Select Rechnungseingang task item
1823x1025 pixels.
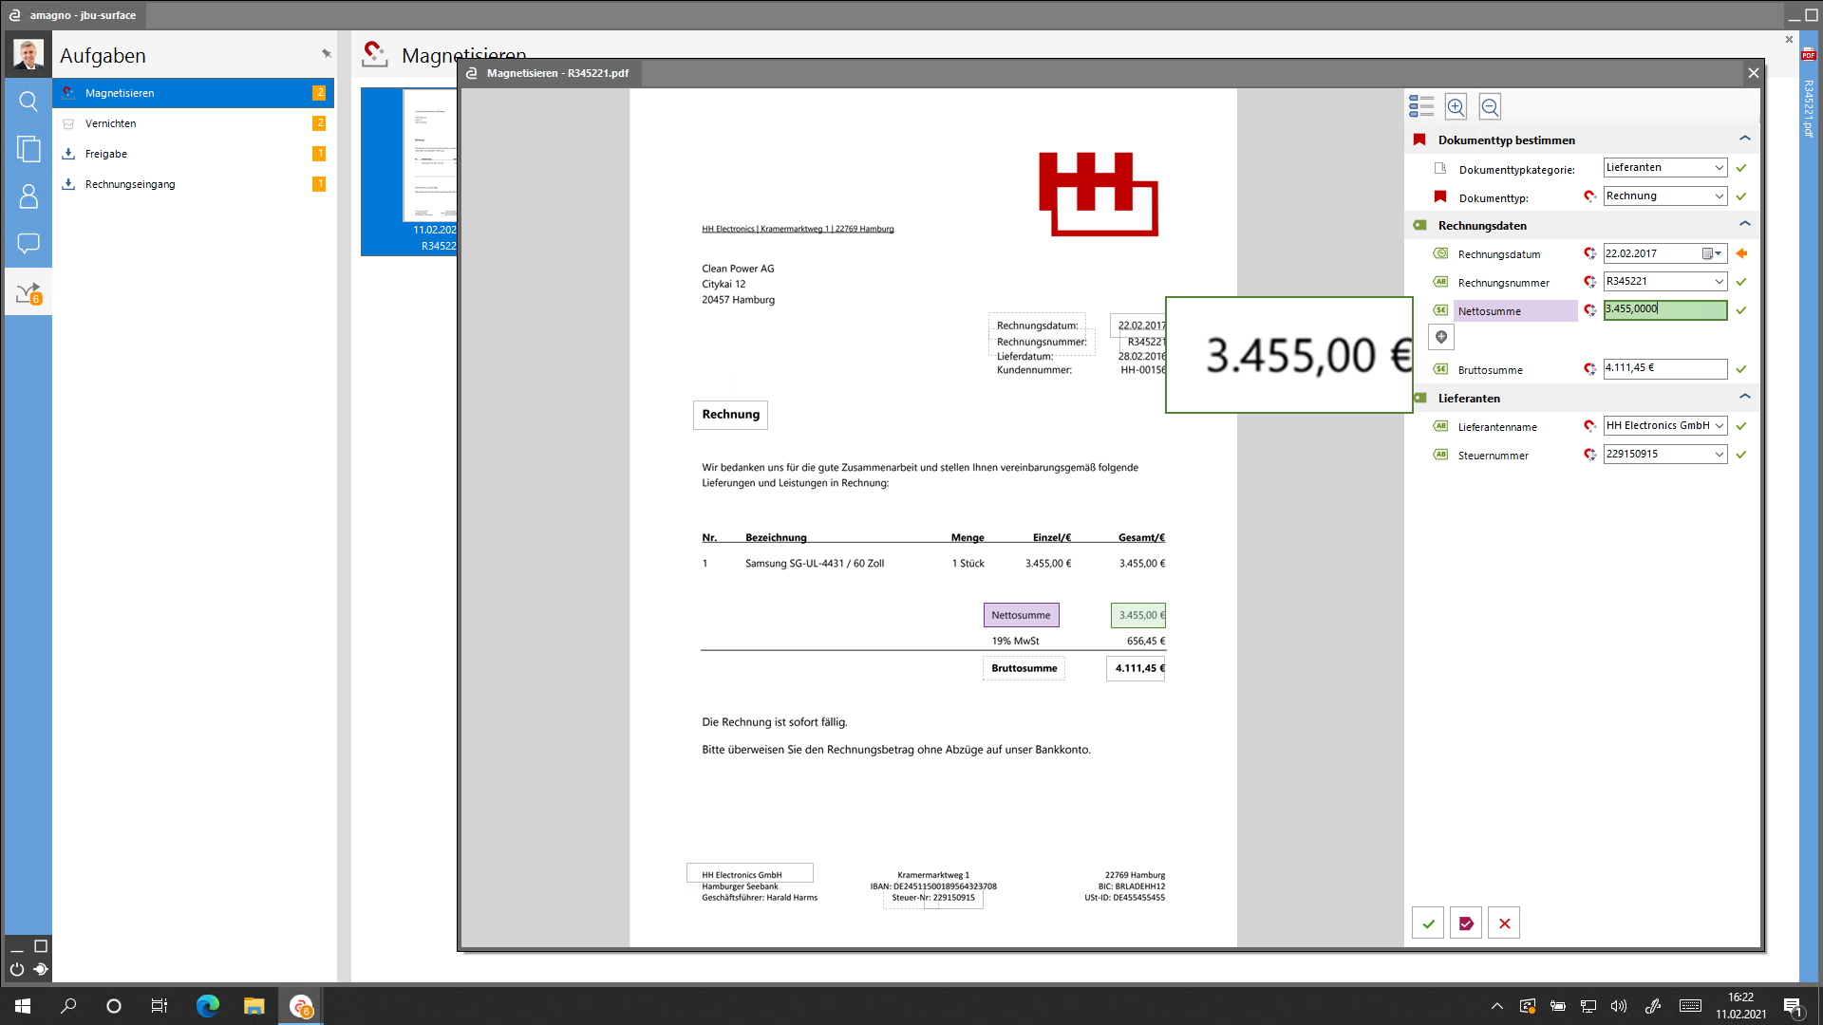click(x=130, y=184)
